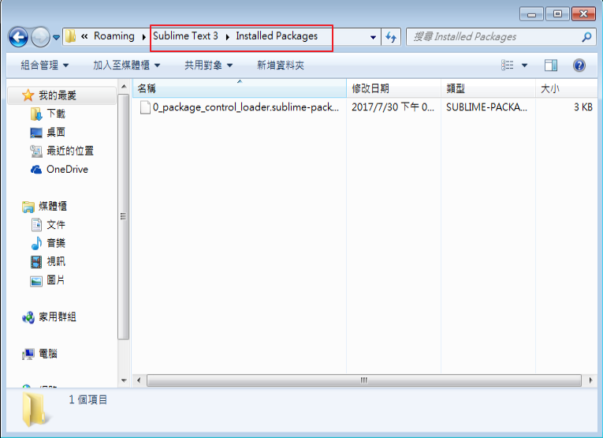
Task: Open the 圖片 library
Action: (56, 280)
